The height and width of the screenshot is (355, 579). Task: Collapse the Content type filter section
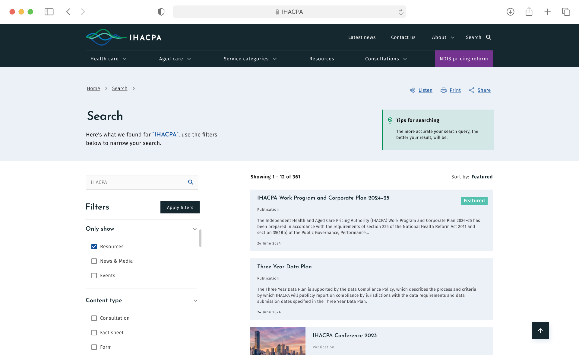tap(196, 301)
